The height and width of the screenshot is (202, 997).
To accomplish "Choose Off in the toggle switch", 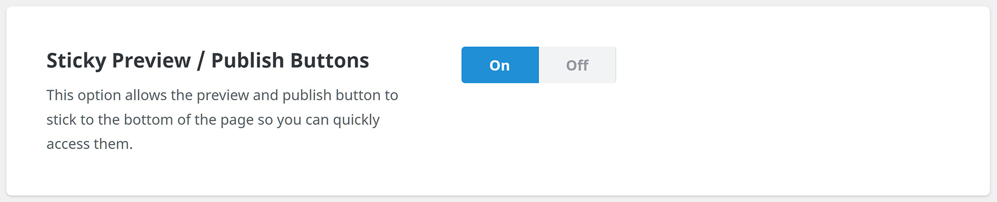I will tap(577, 65).
